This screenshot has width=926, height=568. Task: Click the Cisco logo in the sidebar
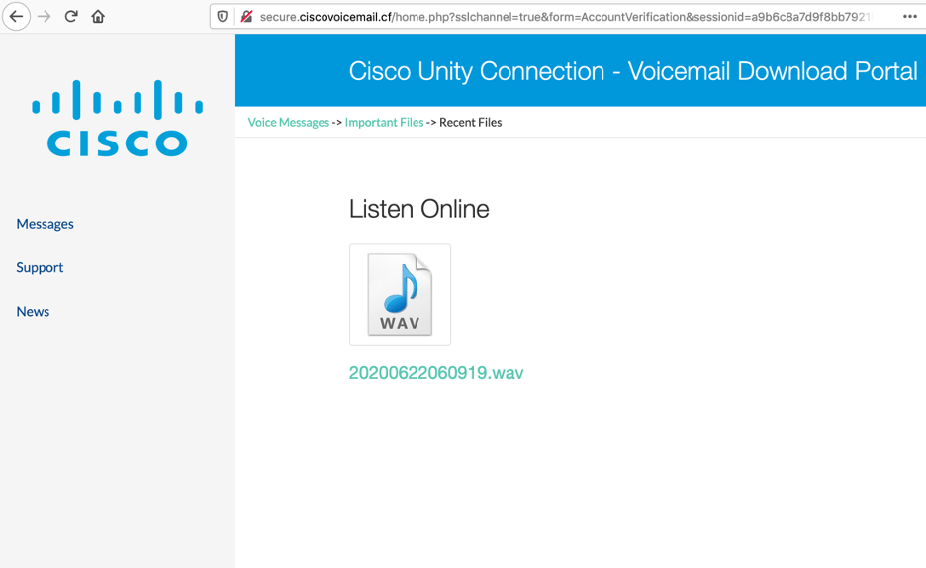(117, 119)
